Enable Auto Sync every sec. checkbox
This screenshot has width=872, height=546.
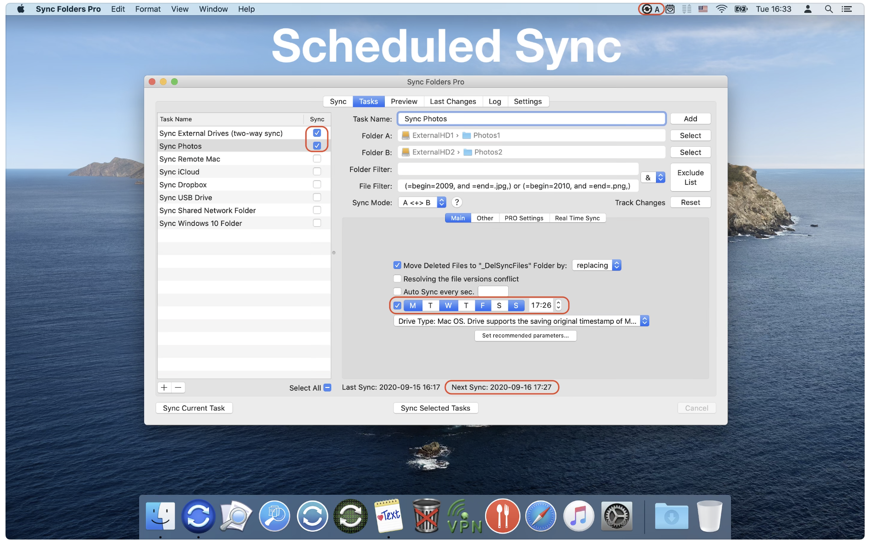coord(397,292)
